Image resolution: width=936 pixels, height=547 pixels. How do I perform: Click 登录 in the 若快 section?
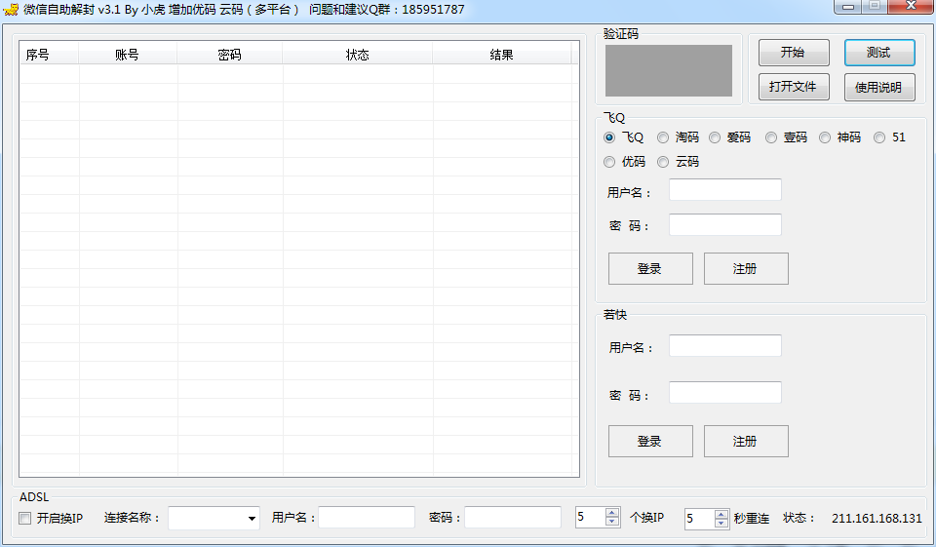coord(650,442)
